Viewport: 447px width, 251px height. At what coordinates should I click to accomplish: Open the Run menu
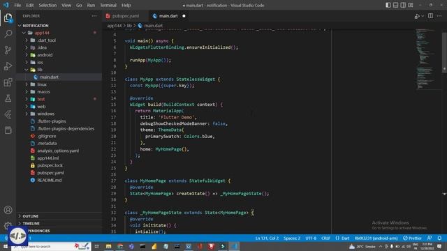[x=91, y=5]
